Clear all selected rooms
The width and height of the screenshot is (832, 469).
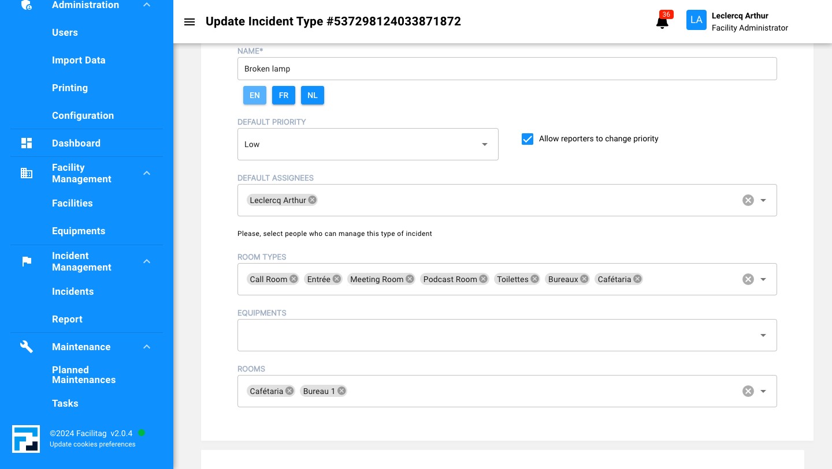748,391
